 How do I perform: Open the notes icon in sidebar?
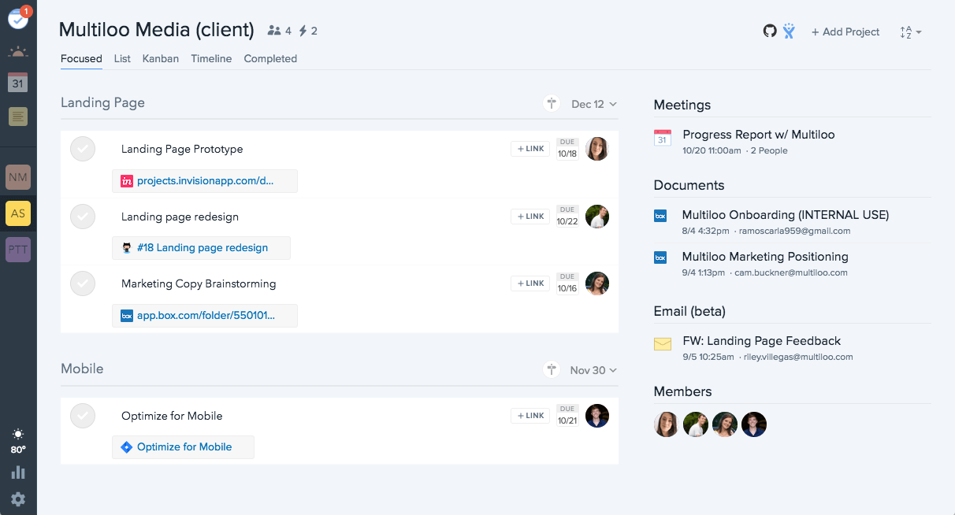tap(18, 117)
